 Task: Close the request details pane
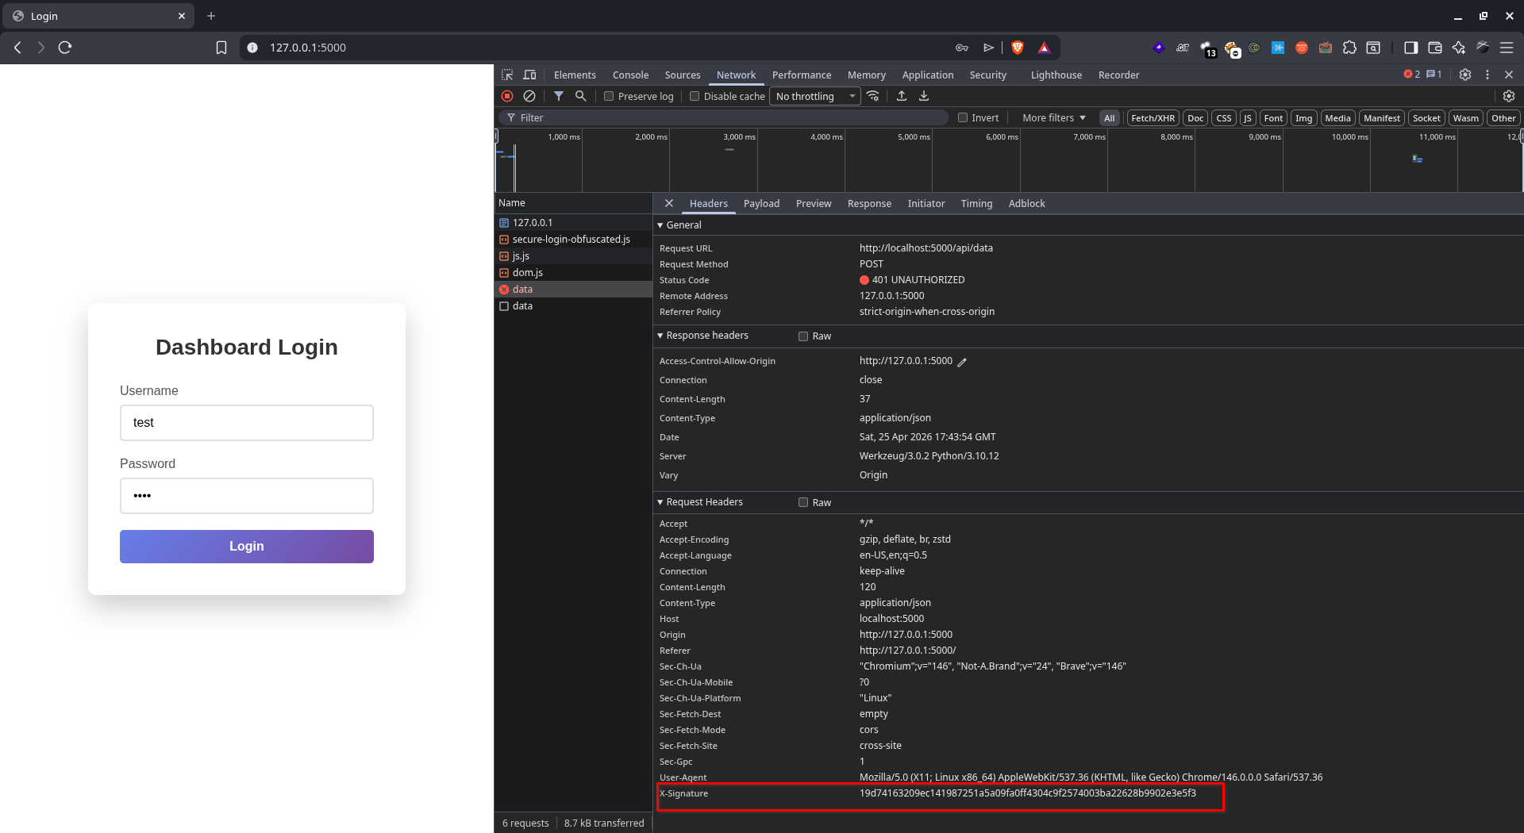pyautogui.click(x=669, y=203)
